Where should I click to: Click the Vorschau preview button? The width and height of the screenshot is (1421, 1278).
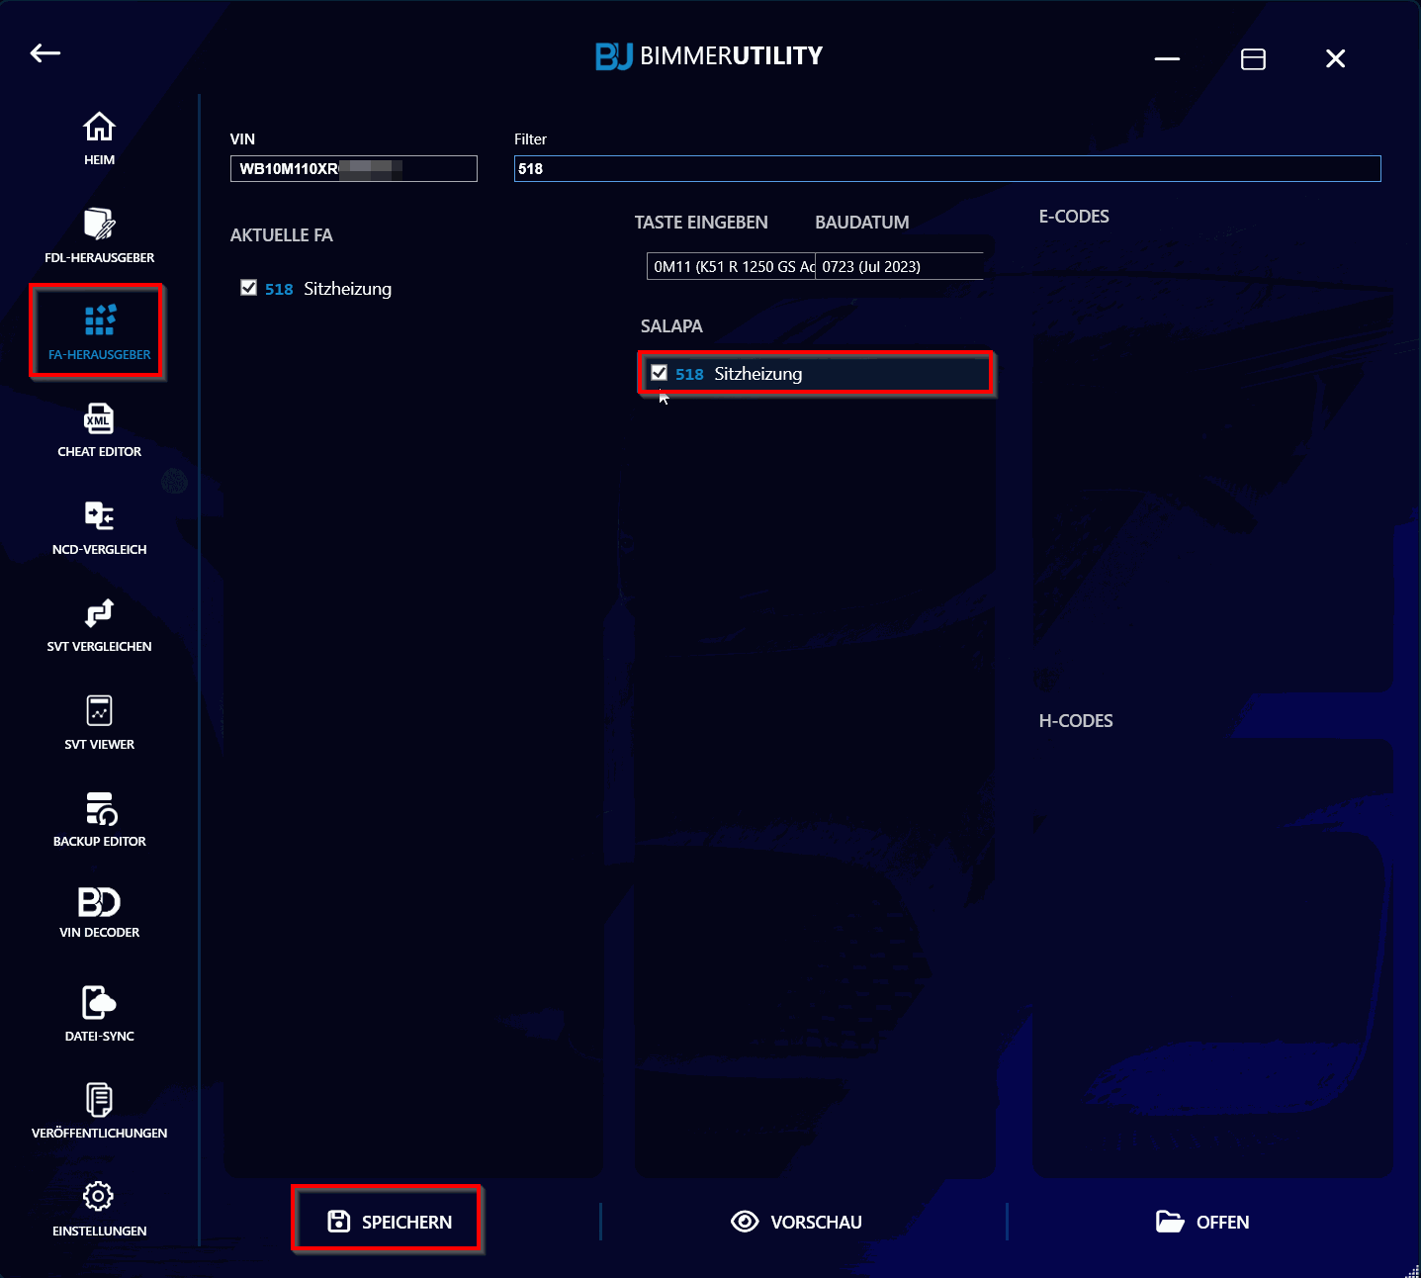(796, 1222)
